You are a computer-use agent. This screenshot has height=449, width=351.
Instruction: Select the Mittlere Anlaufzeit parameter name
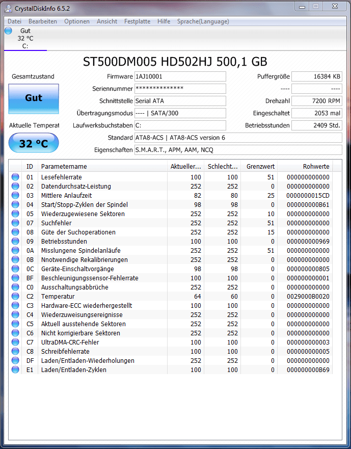click(x=66, y=196)
